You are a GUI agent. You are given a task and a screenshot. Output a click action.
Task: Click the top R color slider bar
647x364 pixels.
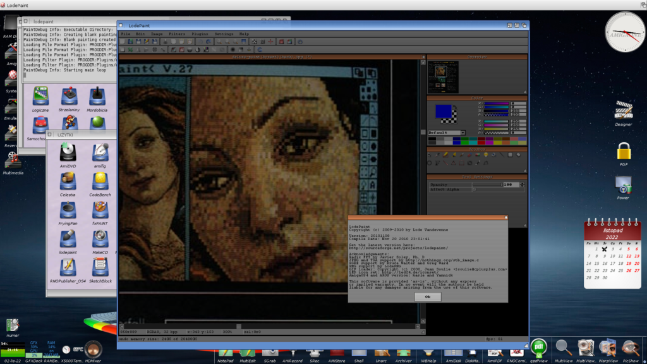497,103
